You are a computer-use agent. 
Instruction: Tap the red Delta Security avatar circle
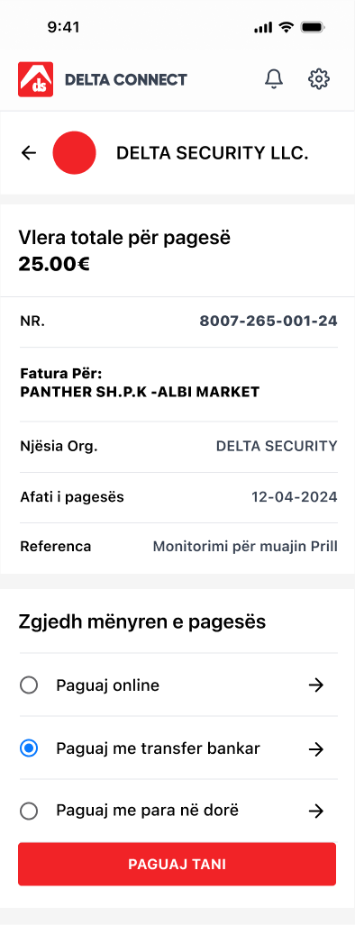click(x=74, y=153)
